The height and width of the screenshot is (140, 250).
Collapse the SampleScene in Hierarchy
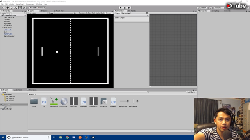1,15
